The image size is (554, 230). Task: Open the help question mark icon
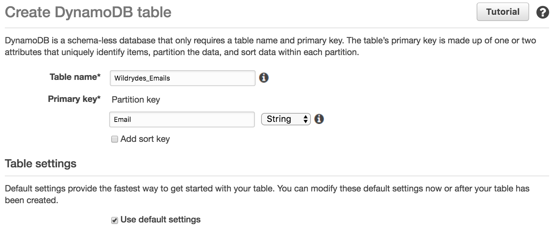pos(543,12)
